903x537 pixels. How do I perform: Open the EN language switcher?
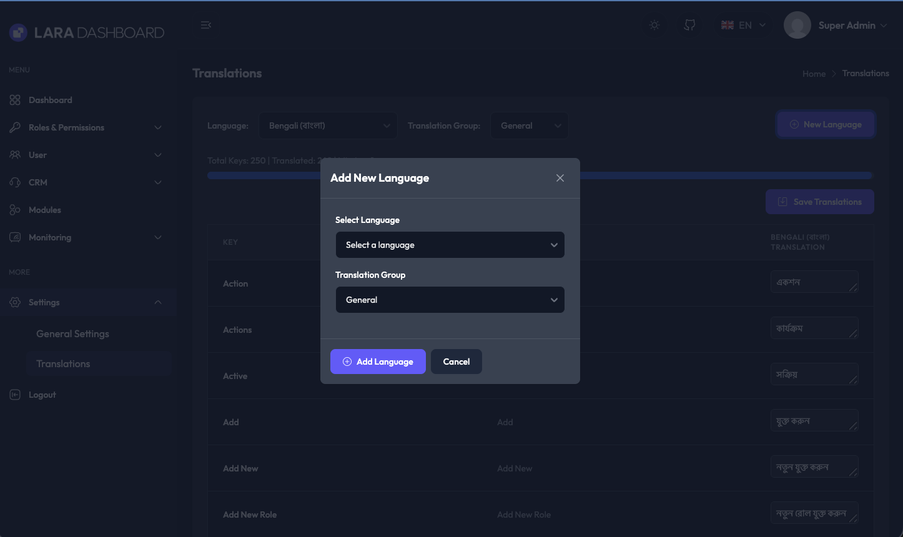click(743, 26)
